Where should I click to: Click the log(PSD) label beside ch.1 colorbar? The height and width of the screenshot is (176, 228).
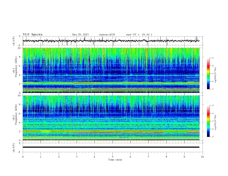pyautogui.click(x=216, y=75)
